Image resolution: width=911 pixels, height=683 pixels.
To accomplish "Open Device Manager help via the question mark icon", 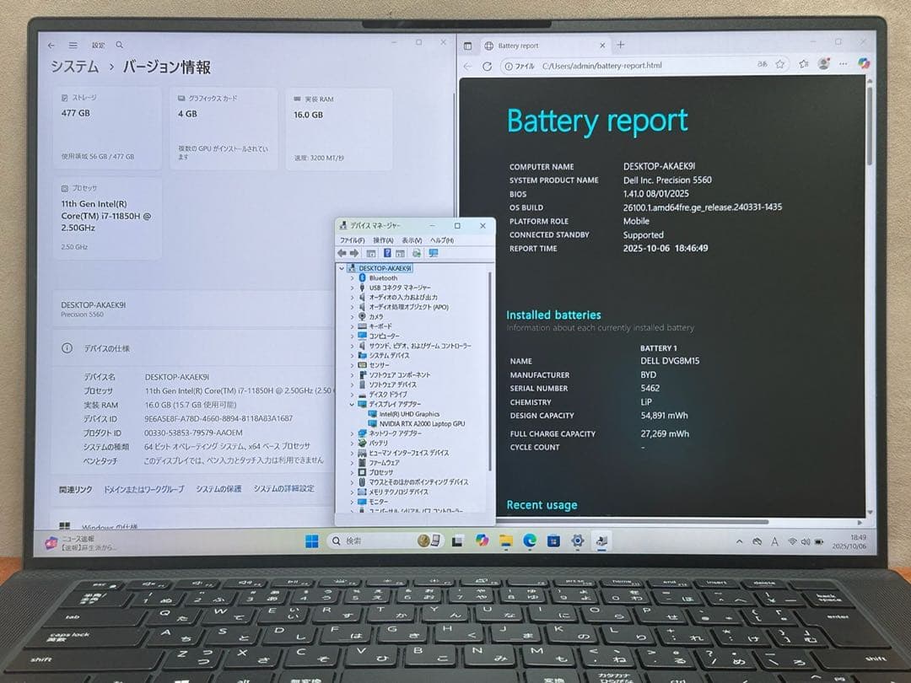I will pyautogui.click(x=387, y=253).
